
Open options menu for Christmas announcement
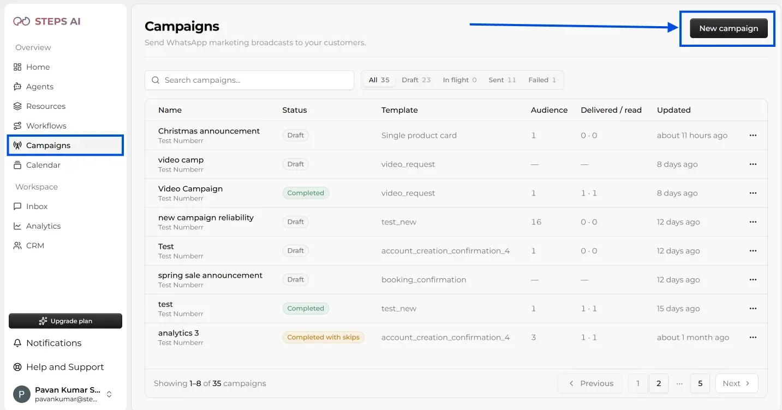753,136
